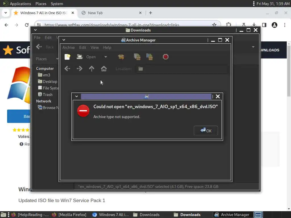Select File System in the sidebar
Screen dimensions: 291x218
pyautogui.click(x=48, y=88)
